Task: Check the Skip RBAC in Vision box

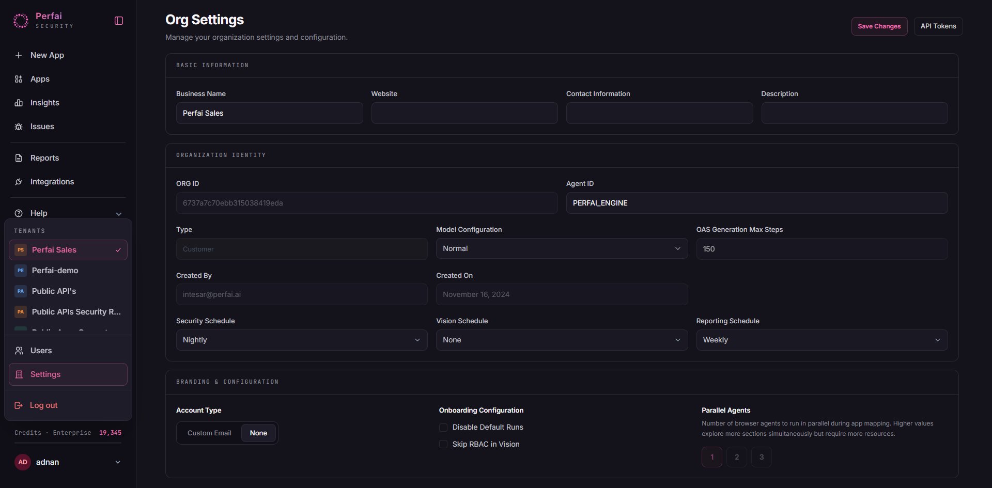Action: (443, 445)
